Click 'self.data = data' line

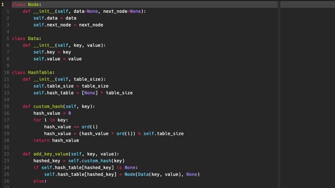[54, 18]
